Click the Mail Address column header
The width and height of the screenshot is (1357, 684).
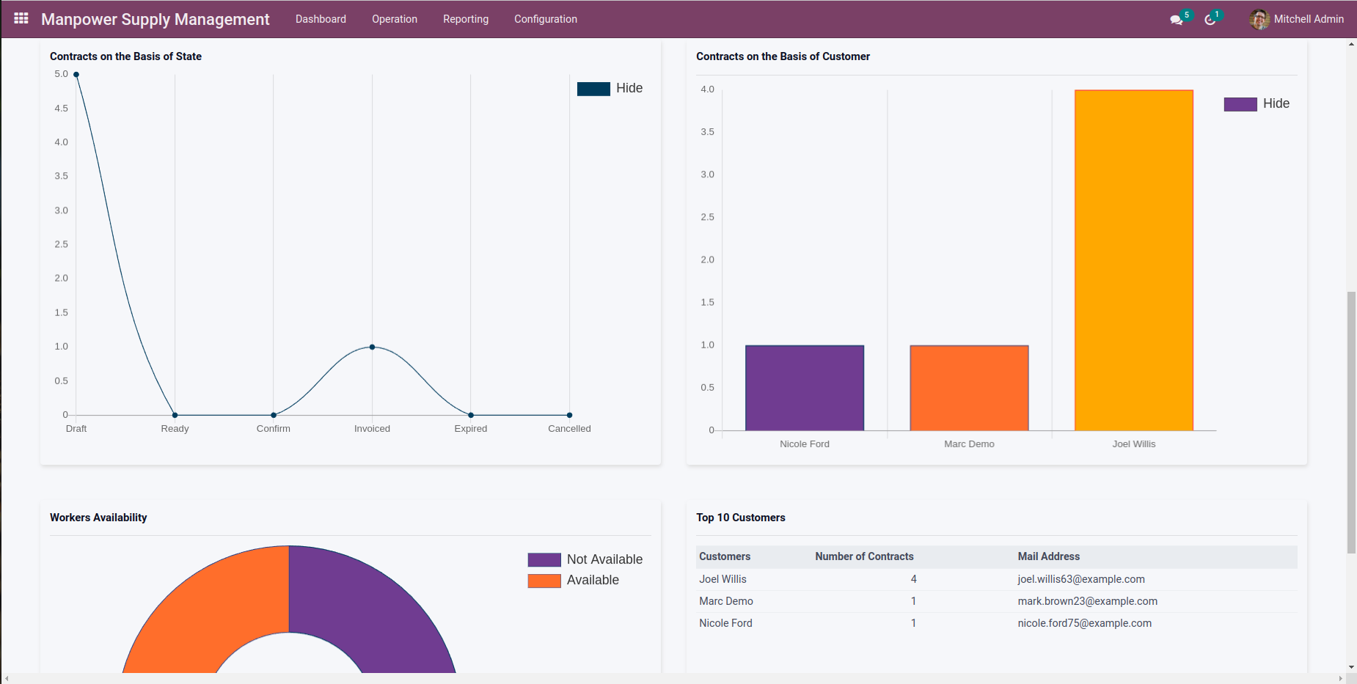(1048, 556)
